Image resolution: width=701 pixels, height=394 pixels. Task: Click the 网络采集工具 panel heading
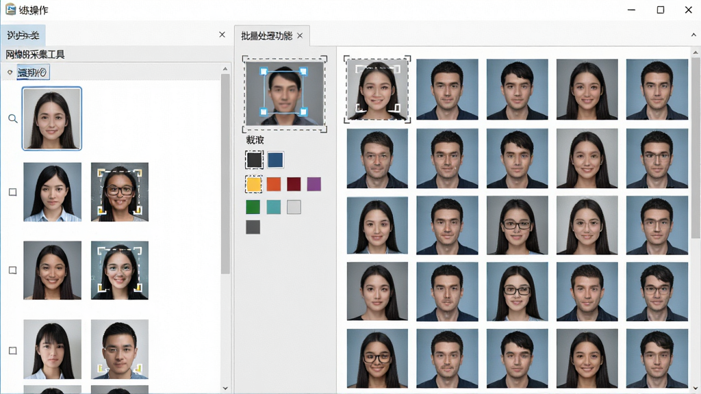pos(36,55)
